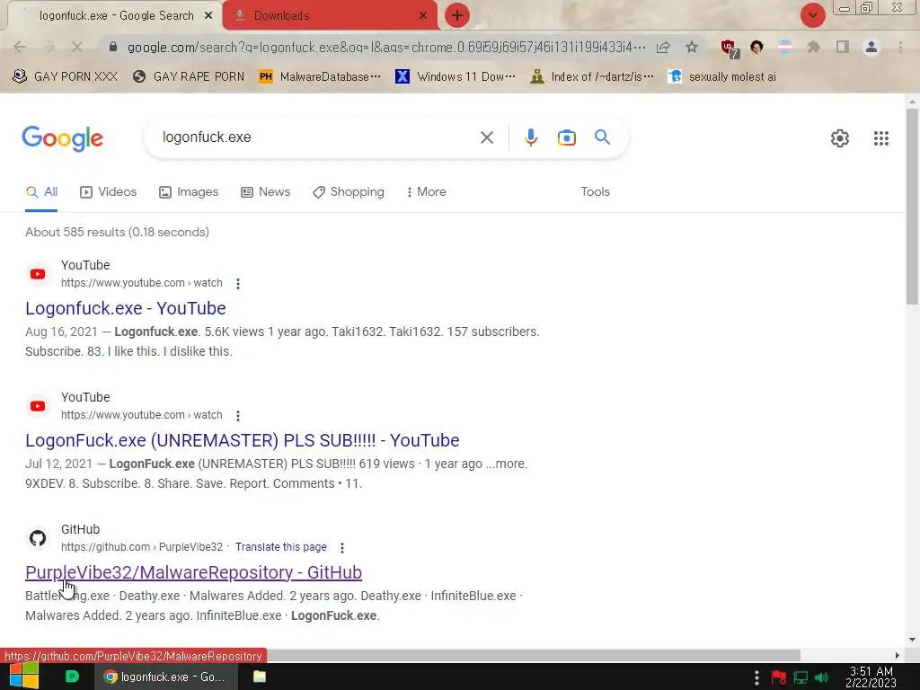The width and height of the screenshot is (920, 690).
Task: Close the Downloads tab
Action: 423,16
